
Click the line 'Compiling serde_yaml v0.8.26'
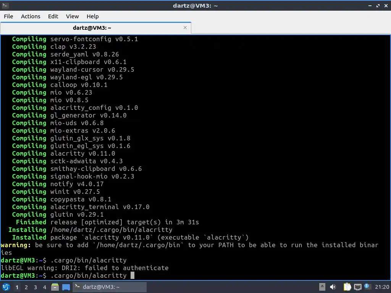point(65,54)
